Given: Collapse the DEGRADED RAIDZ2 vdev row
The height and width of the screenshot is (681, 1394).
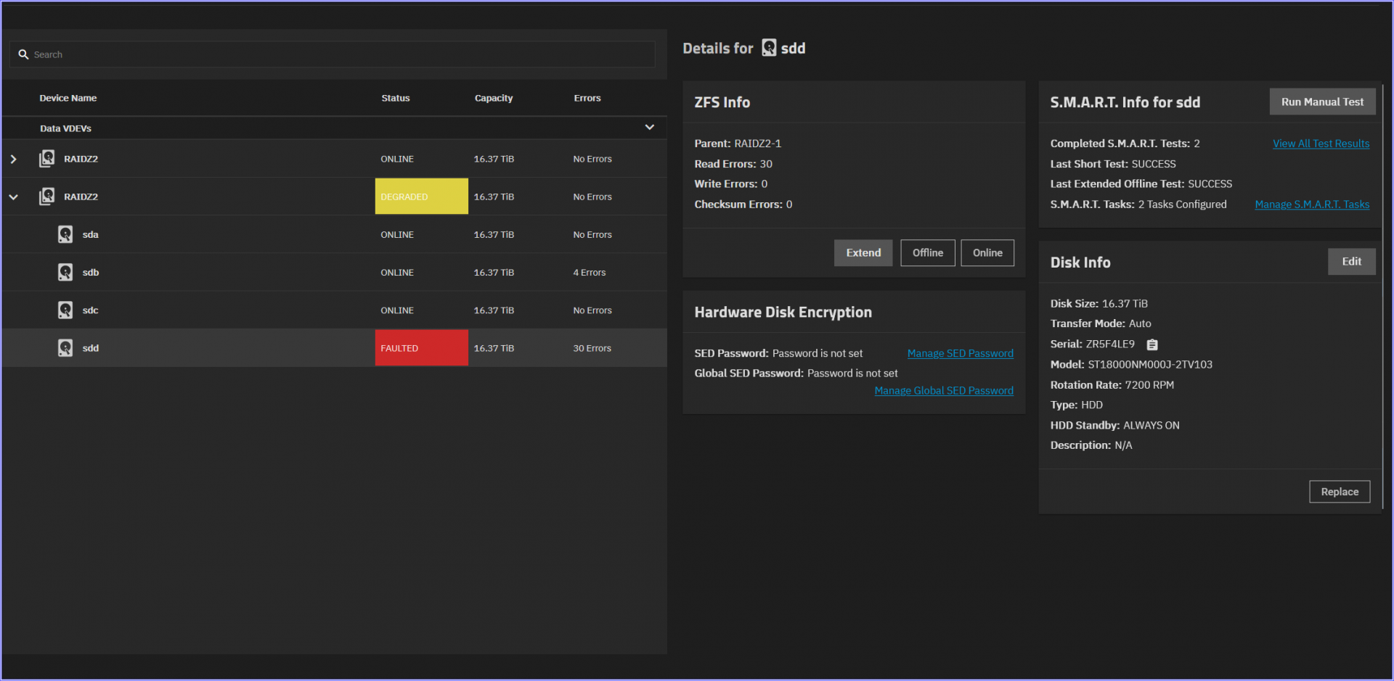Looking at the screenshot, I should (x=13, y=197).
